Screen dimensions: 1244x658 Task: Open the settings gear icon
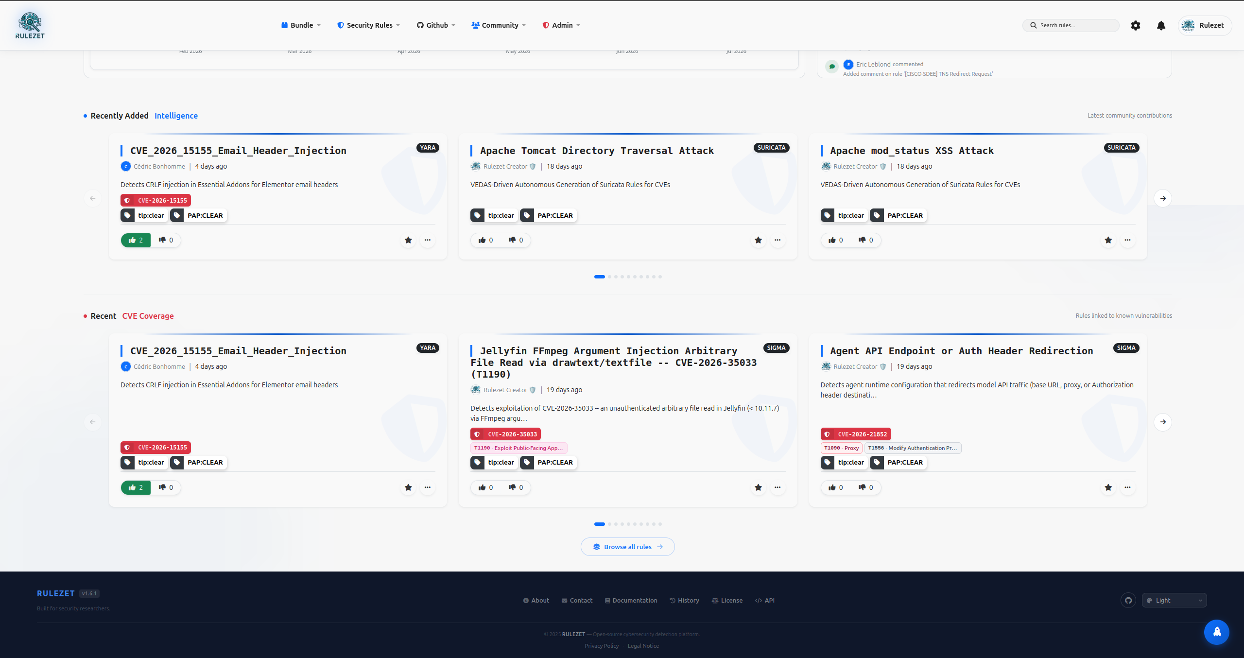point(1135,25)
